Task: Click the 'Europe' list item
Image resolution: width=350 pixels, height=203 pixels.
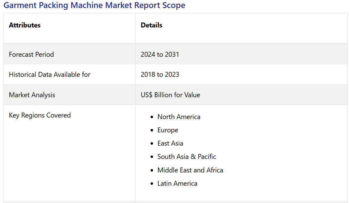Action: (x=168, y=130)
